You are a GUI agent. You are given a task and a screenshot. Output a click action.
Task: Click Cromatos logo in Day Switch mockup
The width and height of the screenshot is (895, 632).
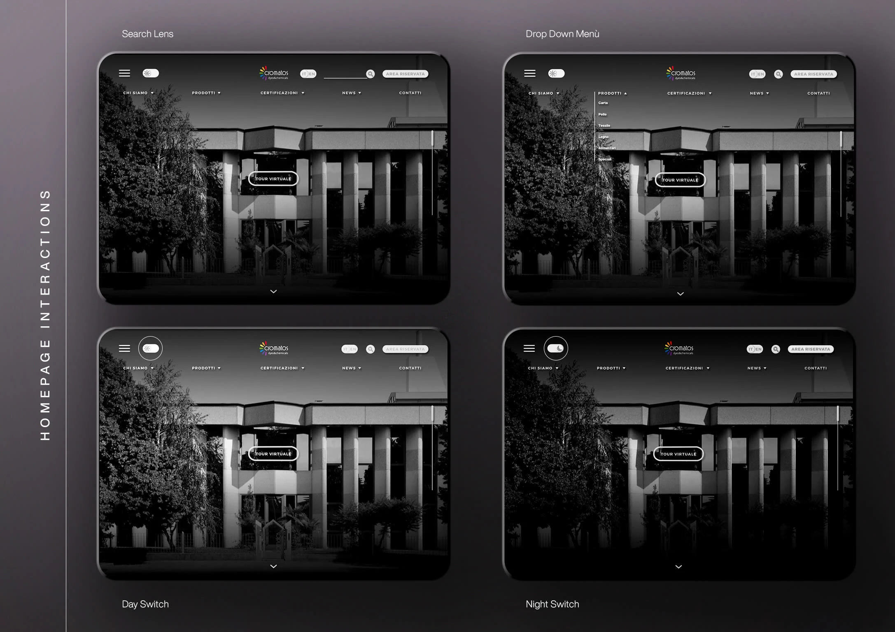[x=274, y=349]
